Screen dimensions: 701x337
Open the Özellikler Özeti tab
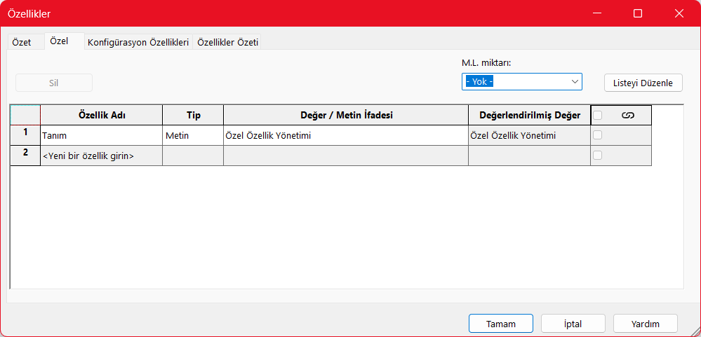[x=227, y=43]
